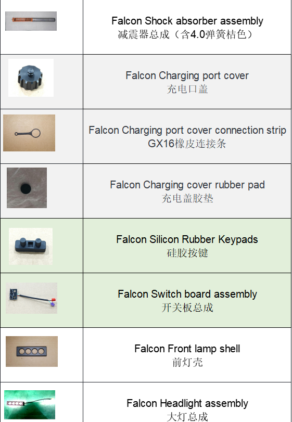
Task: Click the shock absorber assembly thumbnail
Action: click(x=31, y=21)
